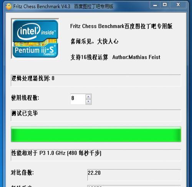Click the 喜闻乐见，大快人心 slogan text
The image size is (192, 187).
94,41
